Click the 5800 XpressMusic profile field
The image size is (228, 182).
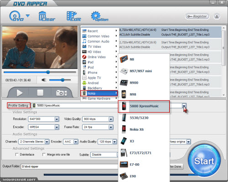pyautogui.click(x=74, y=106)
